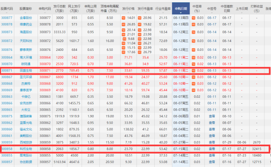Viewport: 271px width, 167px height.
Task: Sort by the 申购上限(万股) column header
Action: click(90, 9)
